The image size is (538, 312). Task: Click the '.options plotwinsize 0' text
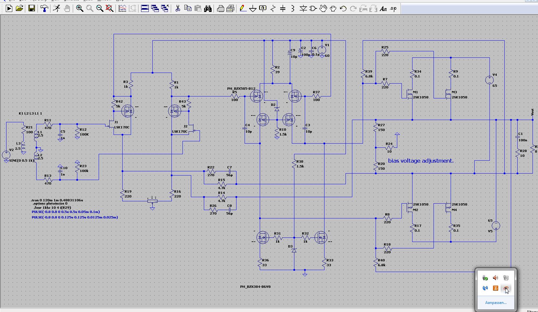point(50,204)
